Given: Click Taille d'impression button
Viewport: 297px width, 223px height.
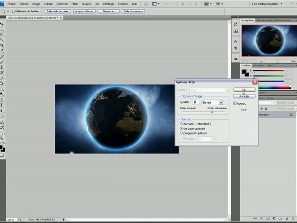Looking at the screenshot, I should point(133,11).
